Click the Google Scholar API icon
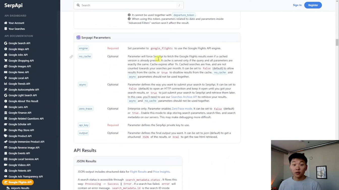 pyautogui.click(x=6, y=124)
